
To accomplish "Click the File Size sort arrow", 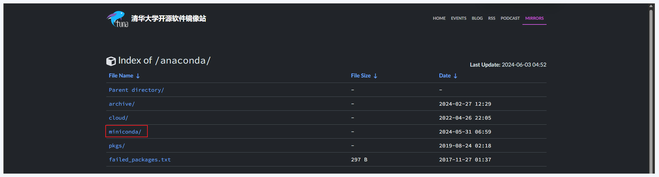I will (x=375, y=76).
